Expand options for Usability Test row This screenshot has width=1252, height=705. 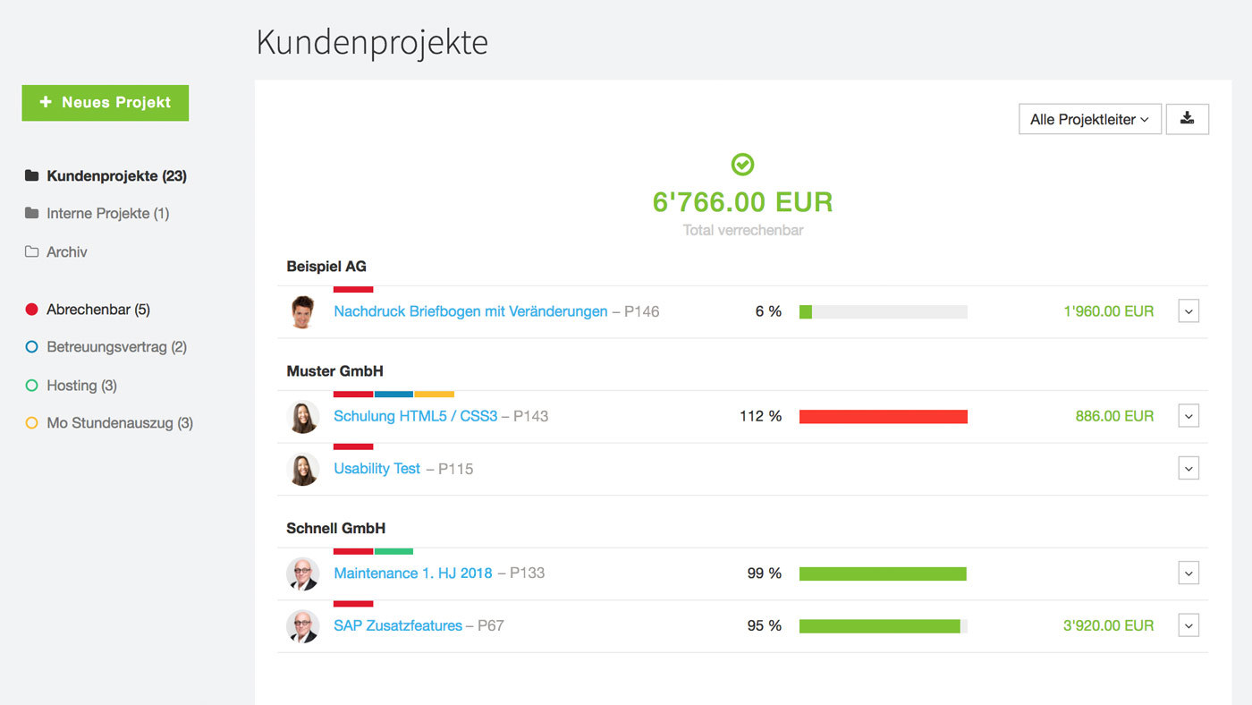click(1188, 469)
